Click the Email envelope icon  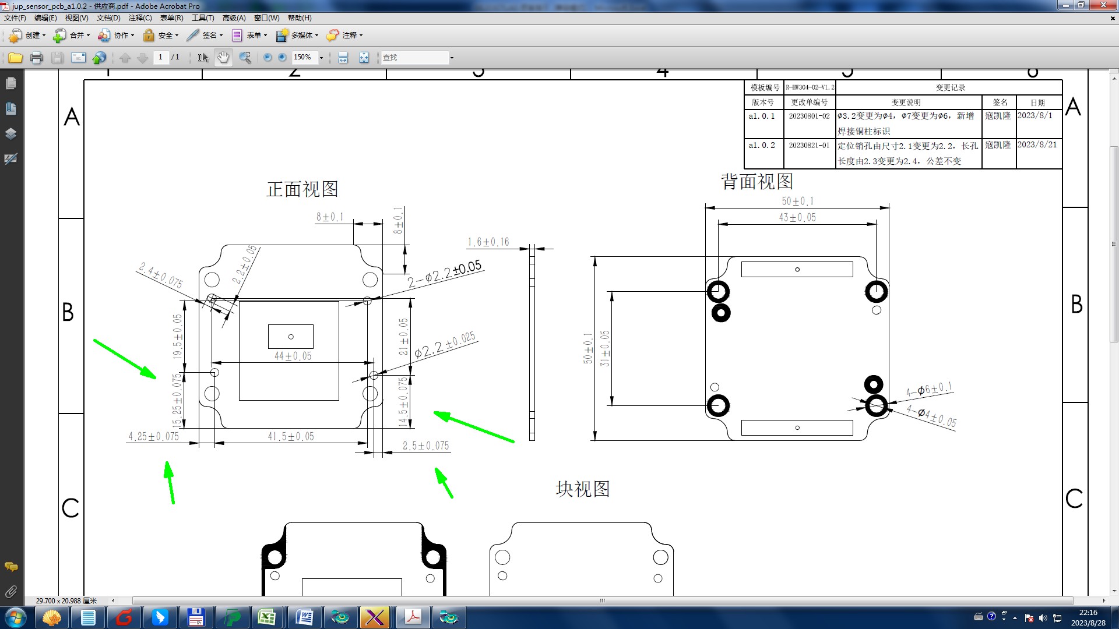point(78,58)
